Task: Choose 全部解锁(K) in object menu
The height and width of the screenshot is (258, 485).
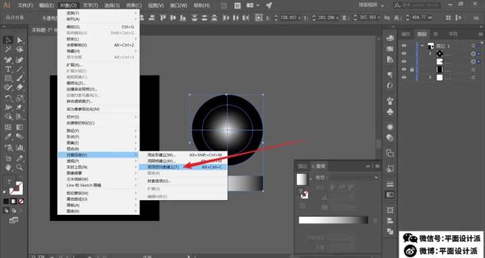Action: (98, 45)
